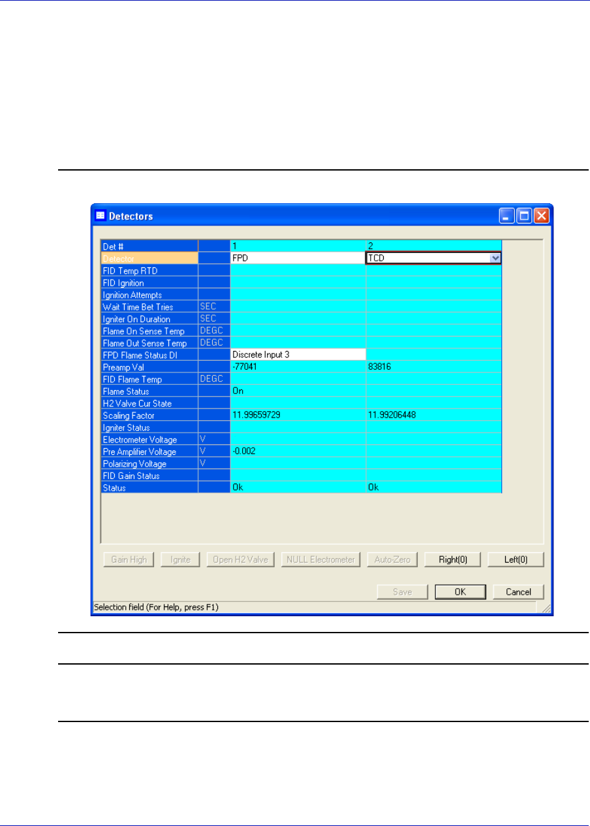Click the OK button
The image size is (590, 826).
[x=460, y=591]
